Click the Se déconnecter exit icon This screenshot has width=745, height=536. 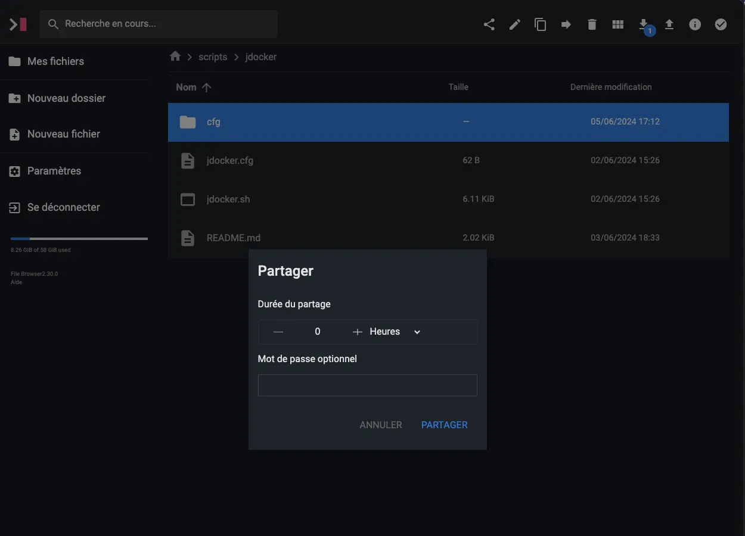(14, 208)
